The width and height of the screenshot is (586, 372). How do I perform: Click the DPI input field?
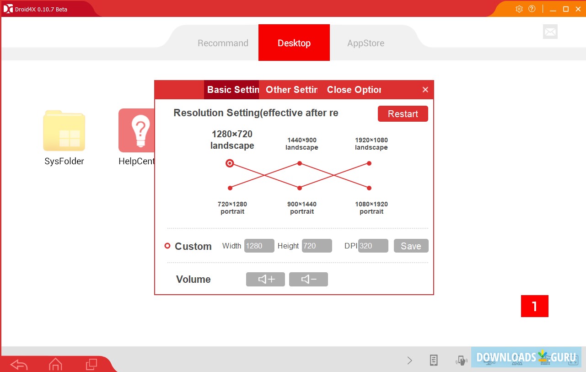click(x=373, y=246)
